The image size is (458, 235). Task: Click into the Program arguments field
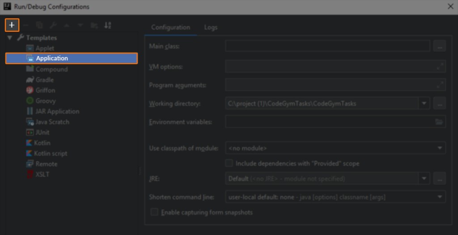click(330, 85)
